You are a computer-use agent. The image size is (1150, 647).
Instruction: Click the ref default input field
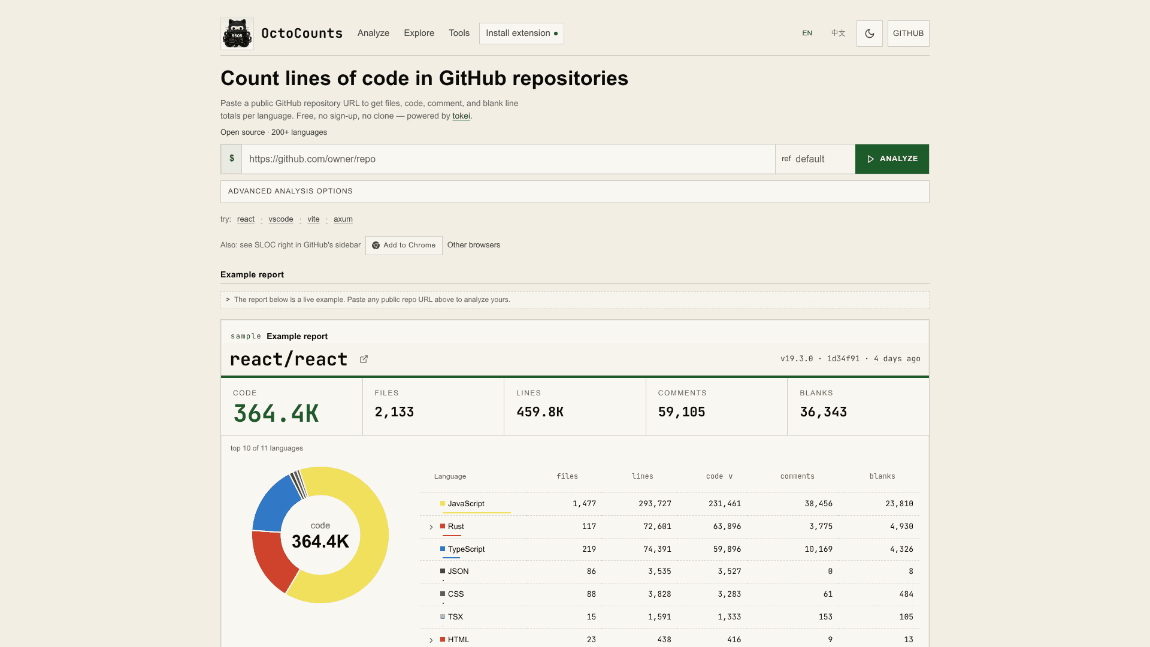821,159
